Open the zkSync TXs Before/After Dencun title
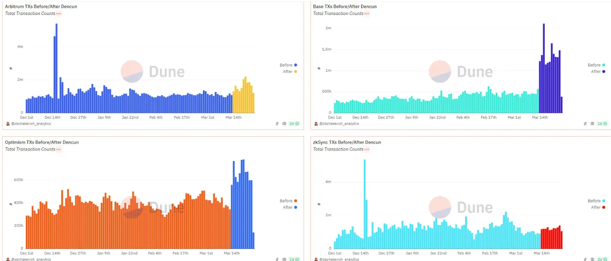This screenshot has width=611, height=261. [x=347, y=142]
